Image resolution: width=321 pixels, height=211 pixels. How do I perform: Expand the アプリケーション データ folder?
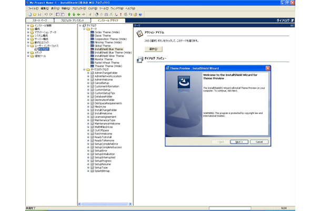pos(28,32)
